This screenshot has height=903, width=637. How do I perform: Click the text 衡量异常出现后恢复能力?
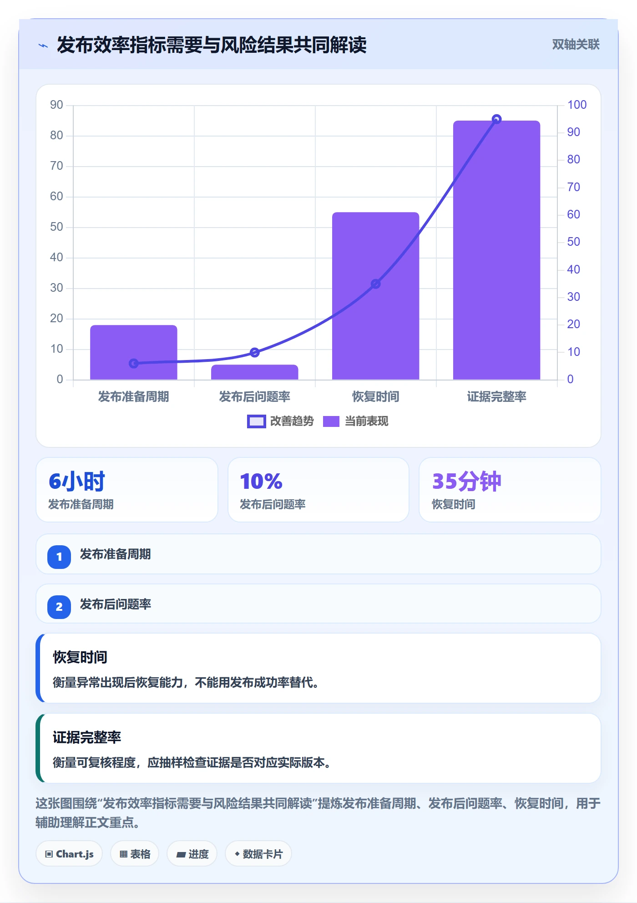pyautogui.click(x=118, y=683)
